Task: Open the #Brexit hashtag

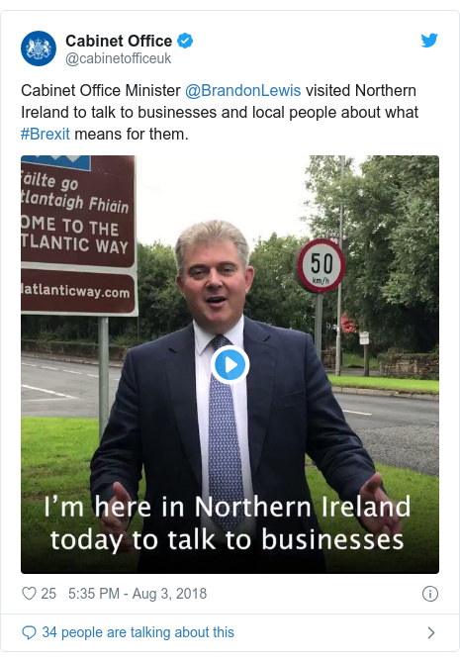Action: (46, 134)
